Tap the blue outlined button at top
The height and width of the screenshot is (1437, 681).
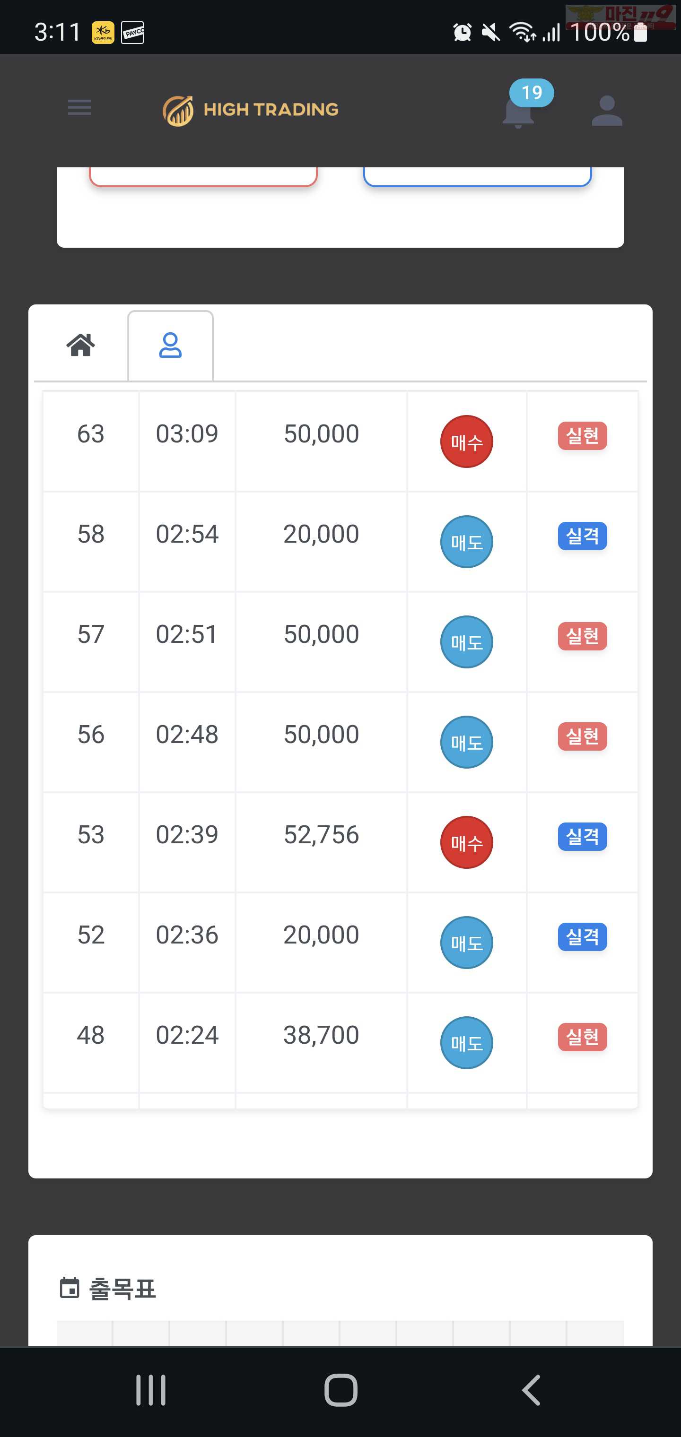pyautogui.click(x=477, y=176)
